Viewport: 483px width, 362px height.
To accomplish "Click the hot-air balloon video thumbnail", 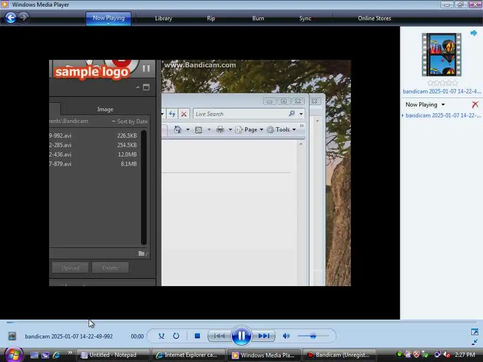I will point(441,55).
